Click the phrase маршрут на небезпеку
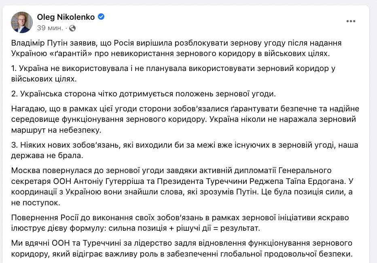Image resolution: width=377 pixels, height=263 pixels. (x=56, y=130)
